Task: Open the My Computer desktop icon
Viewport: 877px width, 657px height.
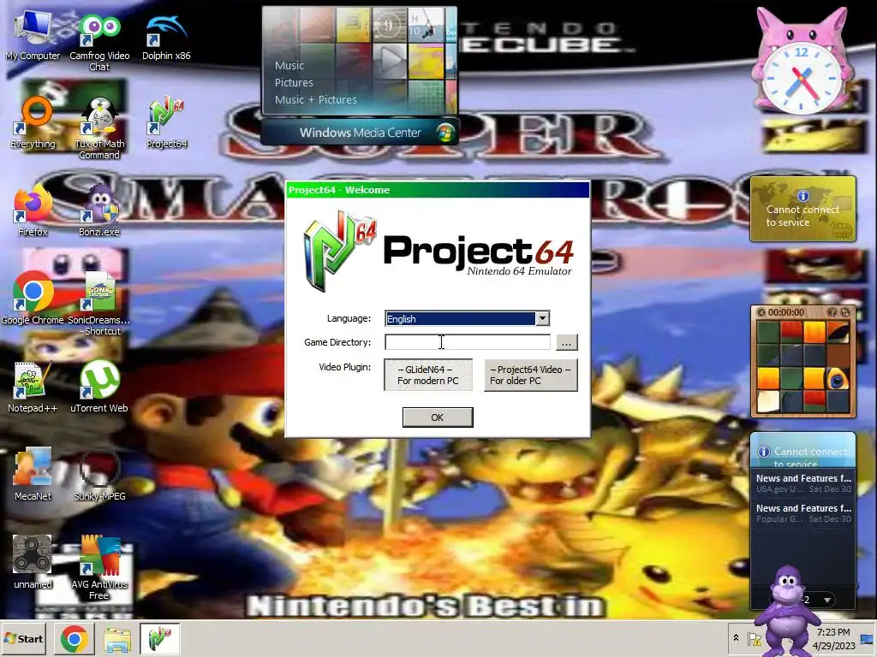Action: [33, 36]
